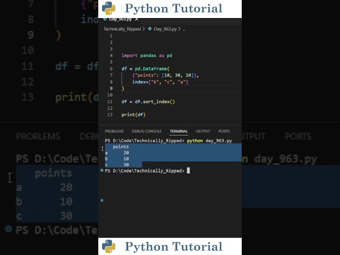Click line number 9 in the gutter
This screenshot has width=340, height=255.
click(x=111, y=89)
